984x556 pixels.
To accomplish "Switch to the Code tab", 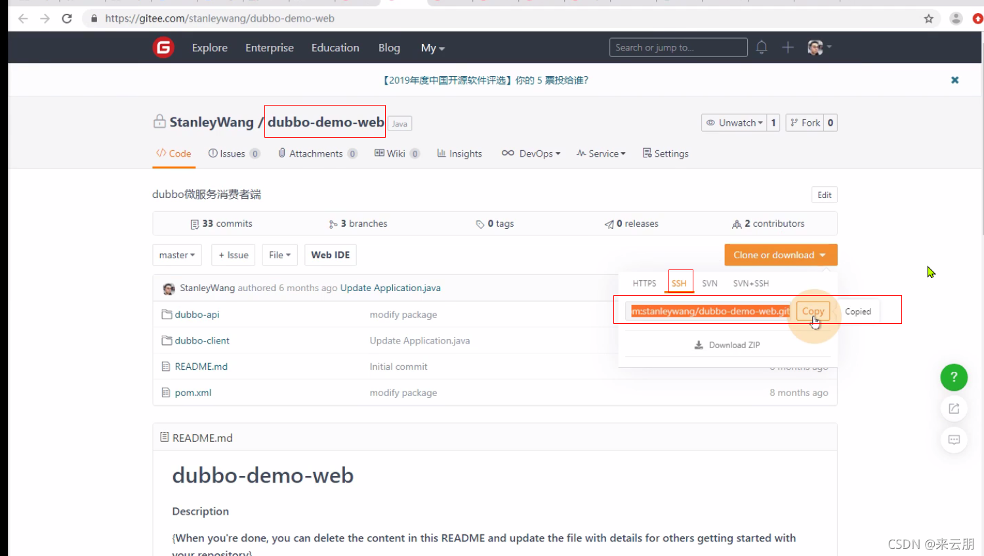I will 174,153.
